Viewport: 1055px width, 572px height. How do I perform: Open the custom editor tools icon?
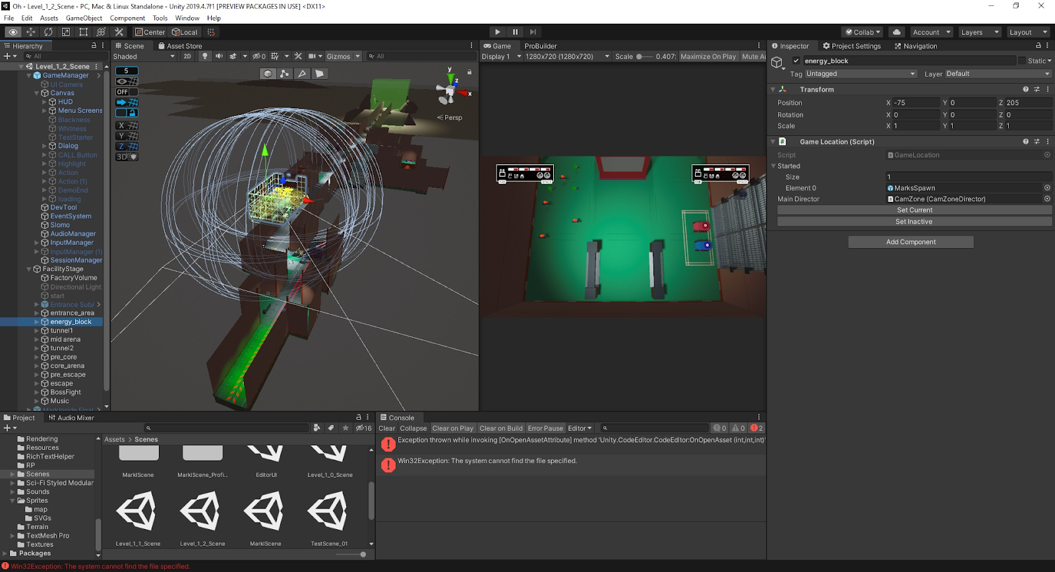point(119,32)
